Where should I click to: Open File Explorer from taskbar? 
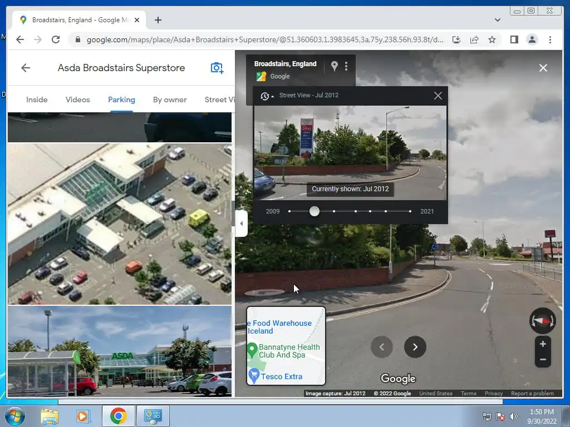coord(50,416)
